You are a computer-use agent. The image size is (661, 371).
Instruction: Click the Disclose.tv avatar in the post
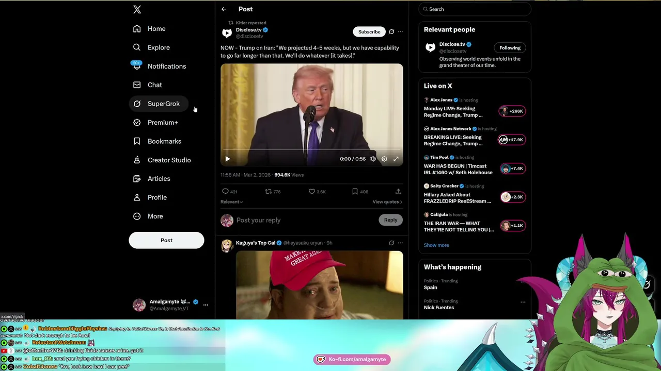[x=227, y=33]
